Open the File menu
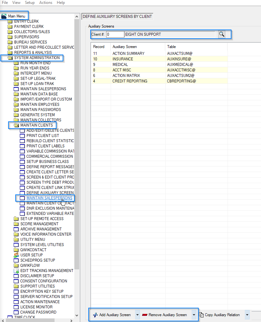The width and height of the screenshot is (261, 322). tap(5, 3)
